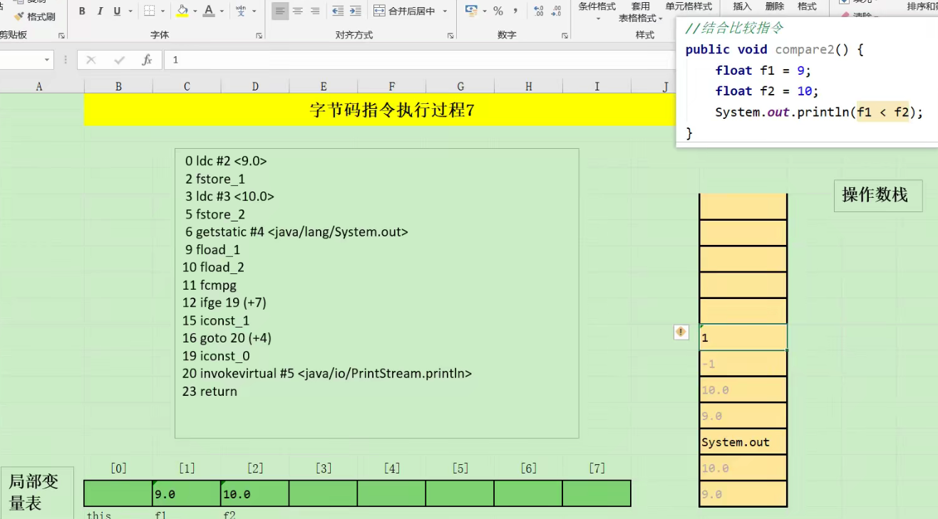Apply percent style
938x519 pixels.
[x=498, y=11]
